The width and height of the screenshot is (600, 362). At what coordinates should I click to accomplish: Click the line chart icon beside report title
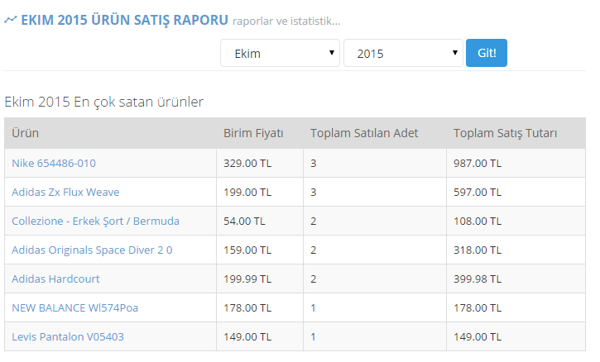point(10,20)
